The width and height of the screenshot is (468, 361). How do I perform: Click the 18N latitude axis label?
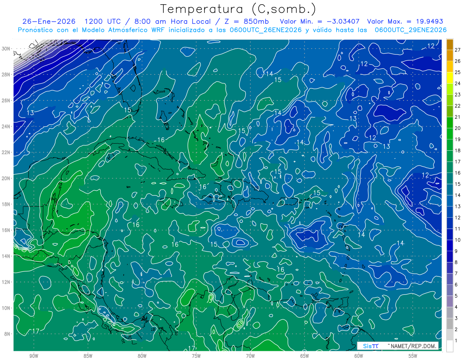(x=7, y=204)
